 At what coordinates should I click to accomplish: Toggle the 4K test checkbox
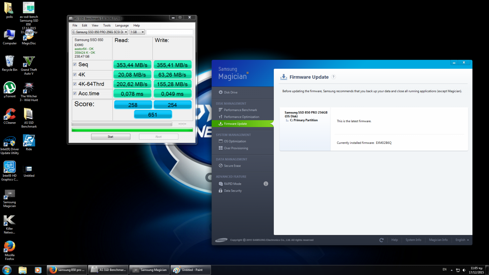[75, 74]
